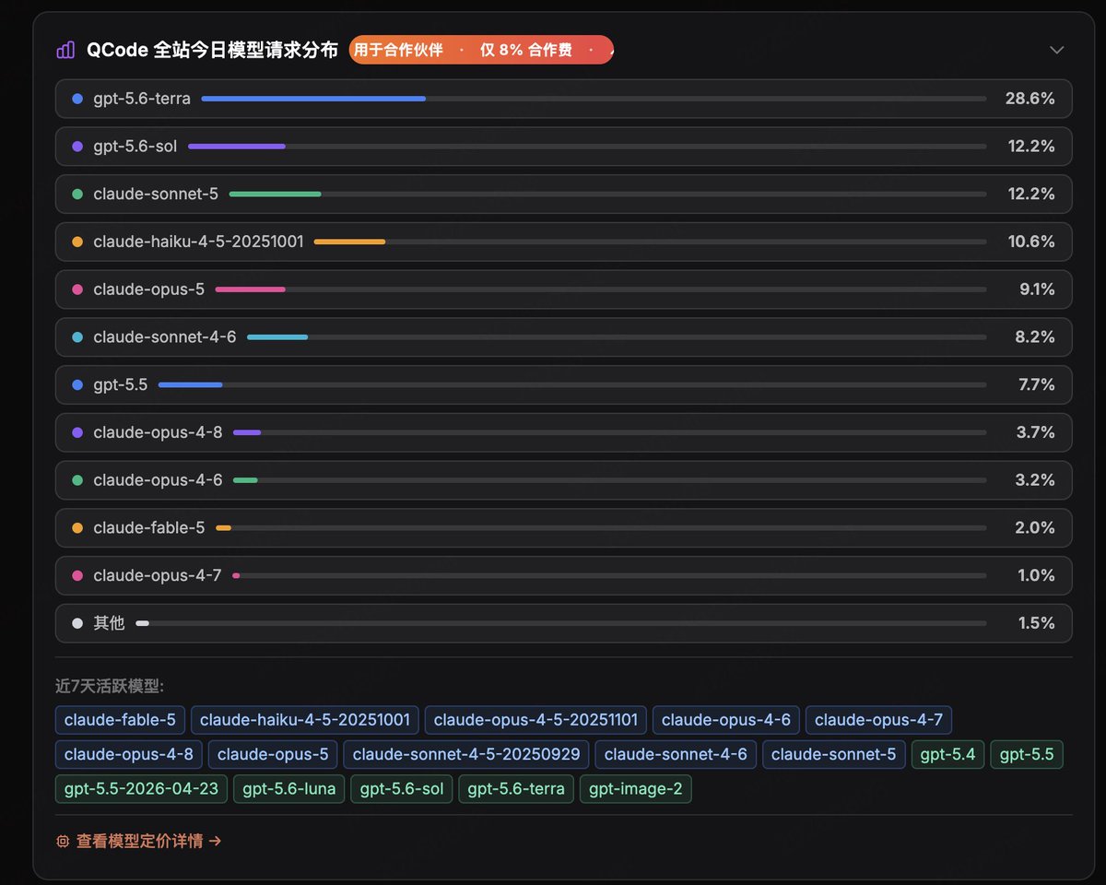This screenshot has width=1106, height=885.
Task: Click the bar chart icon beside QCode title
Action: (65, 50)
